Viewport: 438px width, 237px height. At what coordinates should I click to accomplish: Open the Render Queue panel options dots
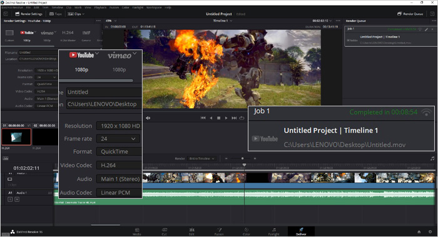(x=434, y=21)
